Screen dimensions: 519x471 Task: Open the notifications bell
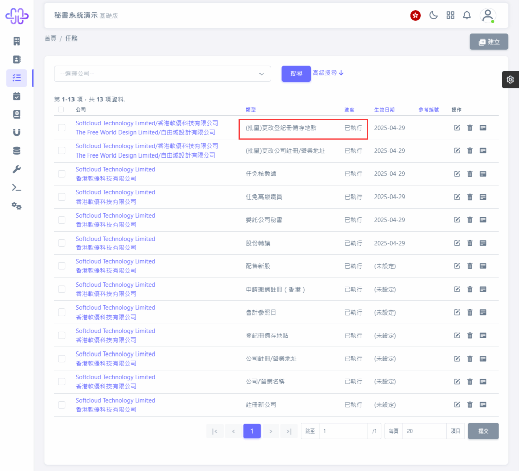coord(467,15)
